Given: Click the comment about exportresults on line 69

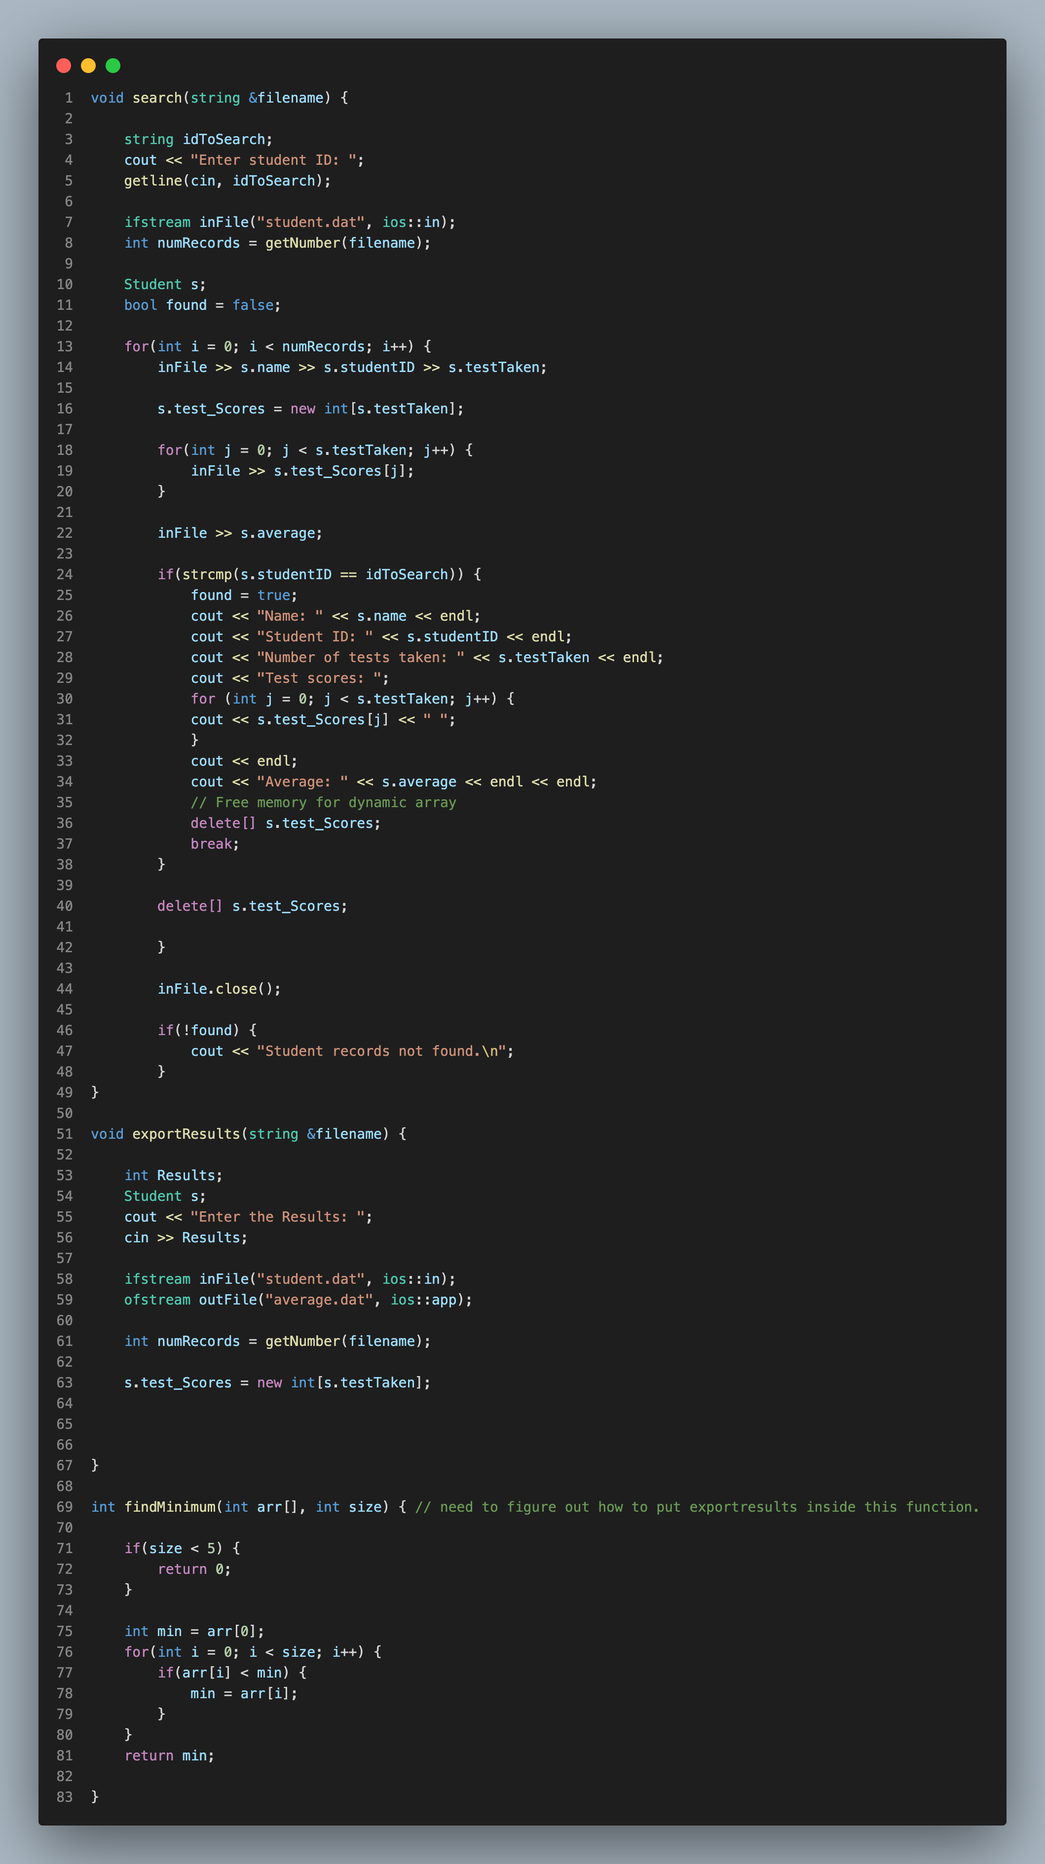Looking at the screenshot, I should [696, 1506].
